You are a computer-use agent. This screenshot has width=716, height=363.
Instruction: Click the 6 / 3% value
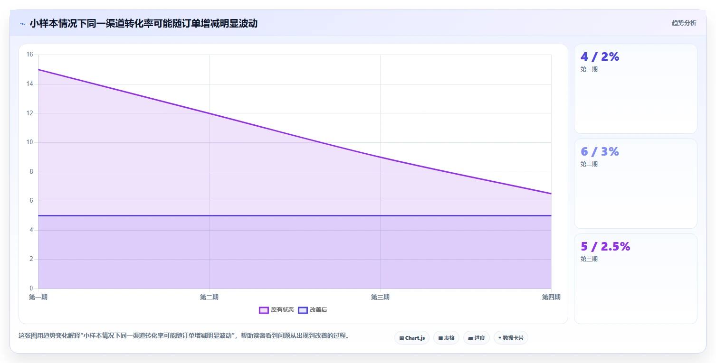[600, 151]
